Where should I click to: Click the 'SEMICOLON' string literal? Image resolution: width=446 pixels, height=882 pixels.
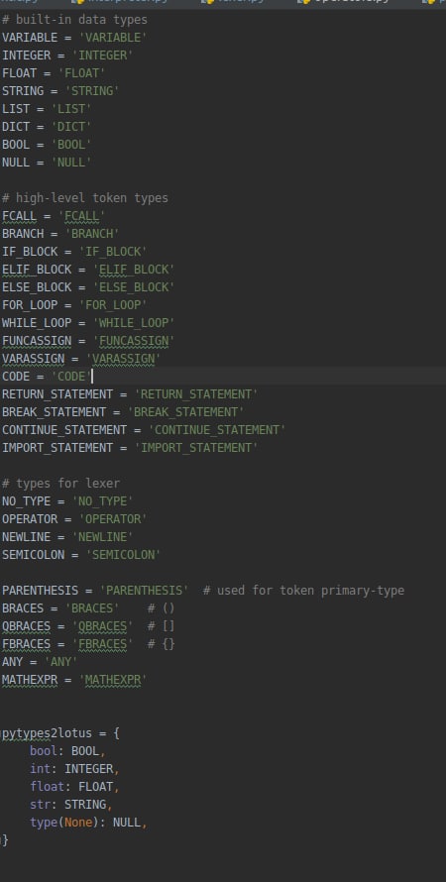point(123,555)
